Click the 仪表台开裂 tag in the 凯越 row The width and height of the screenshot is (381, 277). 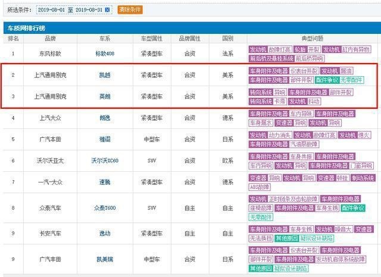[x=304, y=71]
